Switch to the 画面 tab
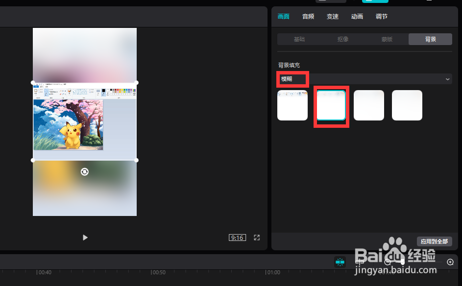This screenshot has width=462, height=286. point(284,17)
